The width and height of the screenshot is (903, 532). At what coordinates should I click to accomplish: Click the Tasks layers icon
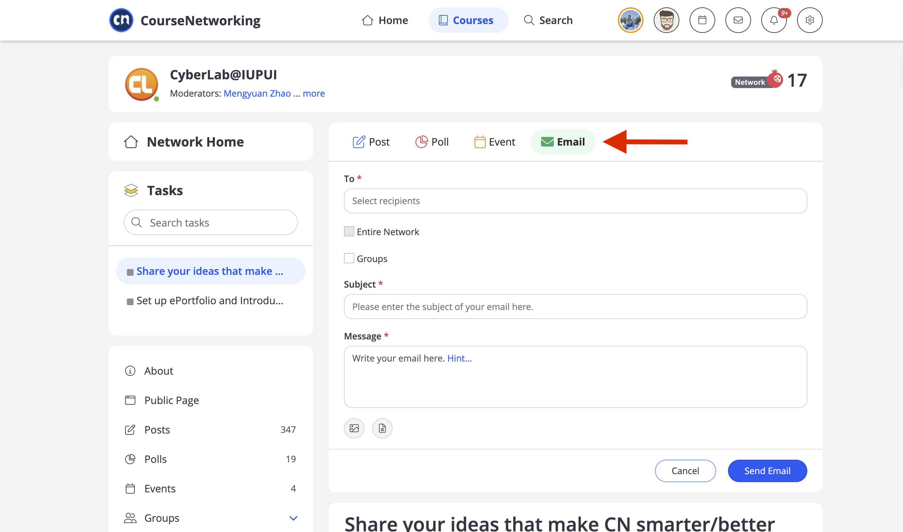click(x=131, y=190)
